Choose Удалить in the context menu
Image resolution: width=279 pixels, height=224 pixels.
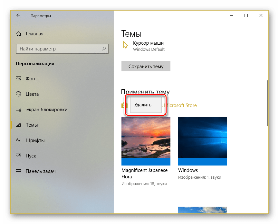(143, 105)
